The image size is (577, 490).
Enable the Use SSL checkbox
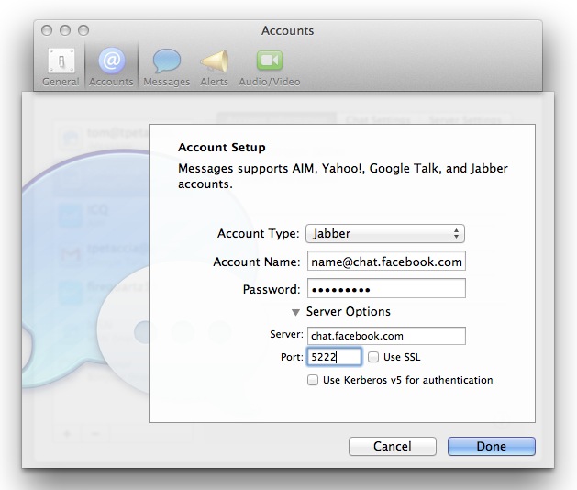(374, 357)
